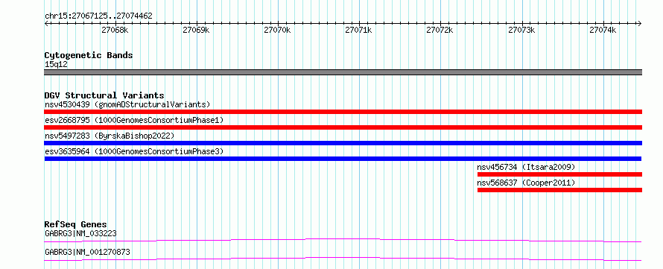Click the blue bar for nsv5497283
663x269 pixels.
coord(343,143)
